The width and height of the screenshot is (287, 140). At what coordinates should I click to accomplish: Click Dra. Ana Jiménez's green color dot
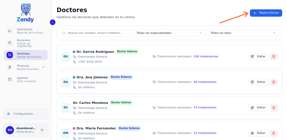74,77
